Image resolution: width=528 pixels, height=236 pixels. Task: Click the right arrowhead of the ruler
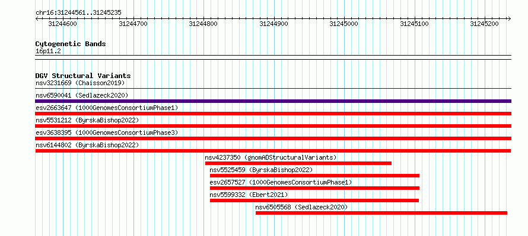pos(510,18)
